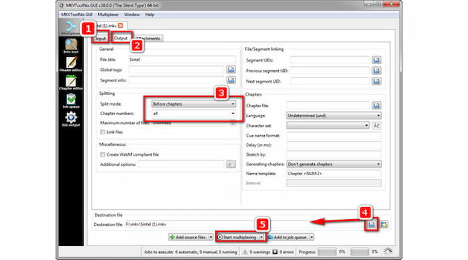Open the Character set dropdown
This screenshot has width=468, height=260.
pos(328,126)
